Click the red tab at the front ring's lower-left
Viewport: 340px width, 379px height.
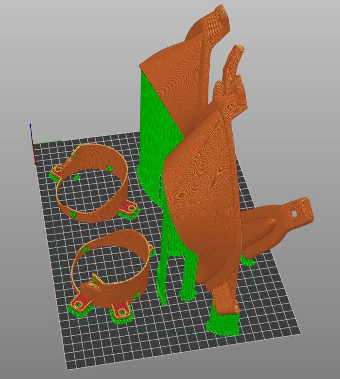pos(79,305)
